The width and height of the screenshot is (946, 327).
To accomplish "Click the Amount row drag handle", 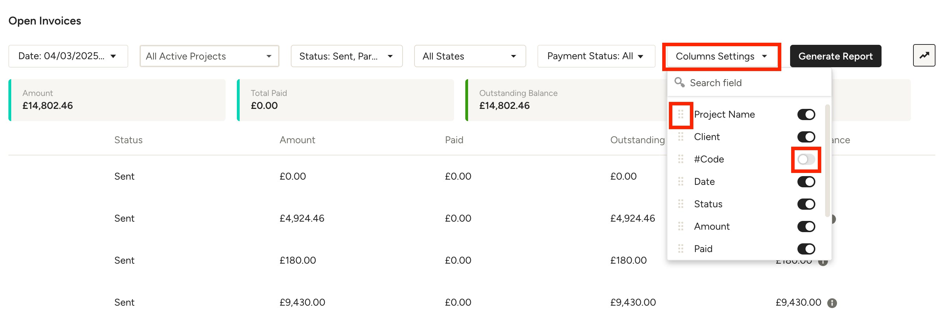I will tap(680, 227).
